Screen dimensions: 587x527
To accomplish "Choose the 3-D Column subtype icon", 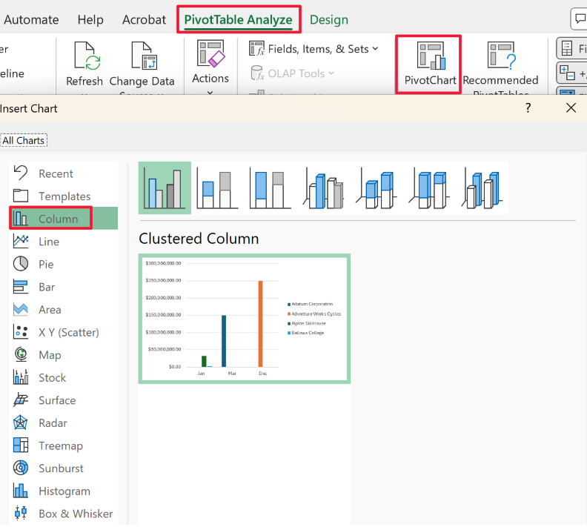I will [482, 188].
